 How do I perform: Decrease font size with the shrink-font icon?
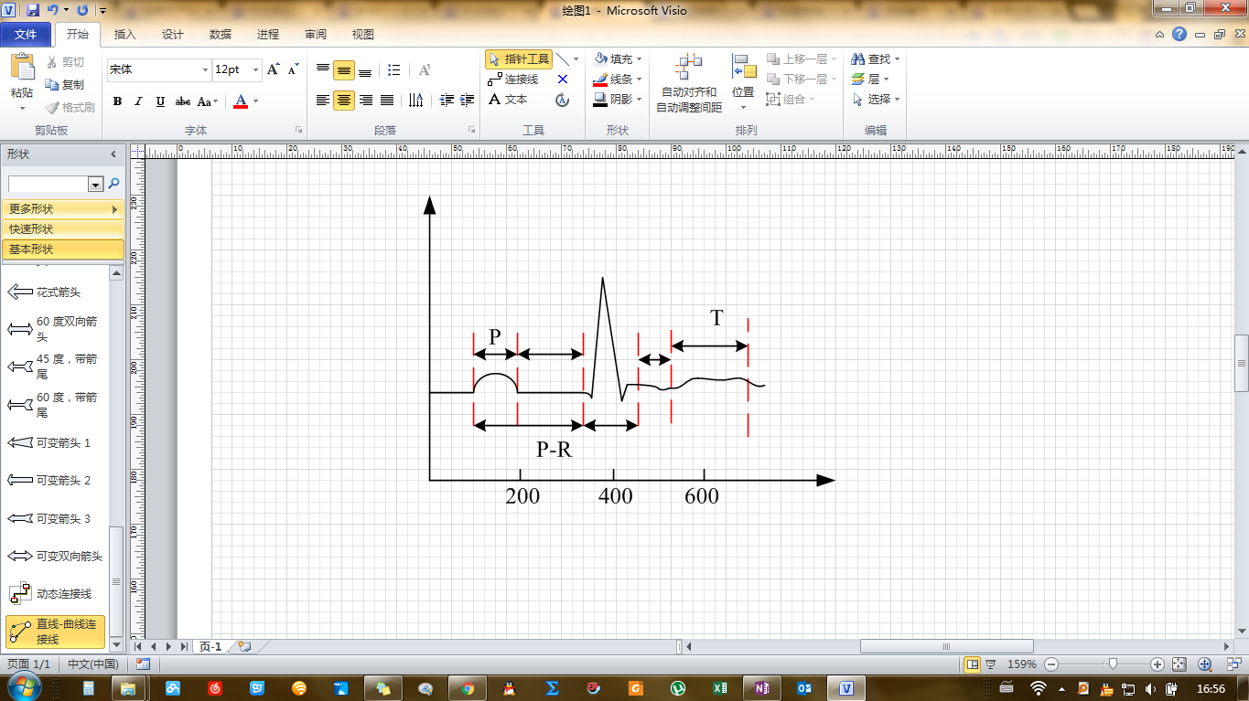(x=294, y=69)
